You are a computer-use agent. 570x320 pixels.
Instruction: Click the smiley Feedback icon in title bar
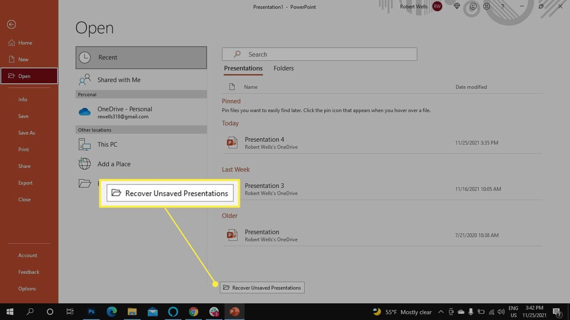(x=473, y=7)
